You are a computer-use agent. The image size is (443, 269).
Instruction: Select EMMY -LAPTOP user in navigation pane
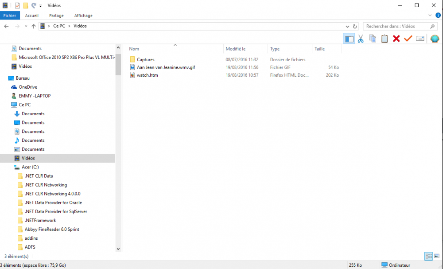35,96
